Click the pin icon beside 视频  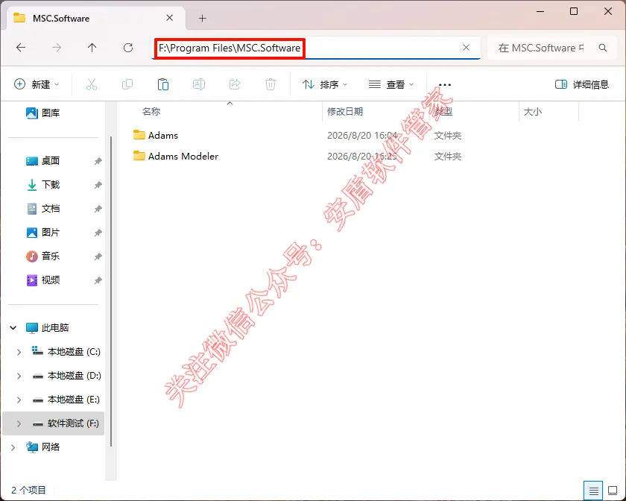click(98, 280)
